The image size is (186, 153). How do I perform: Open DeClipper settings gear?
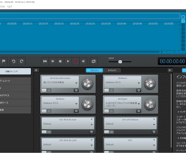(139, 111)
